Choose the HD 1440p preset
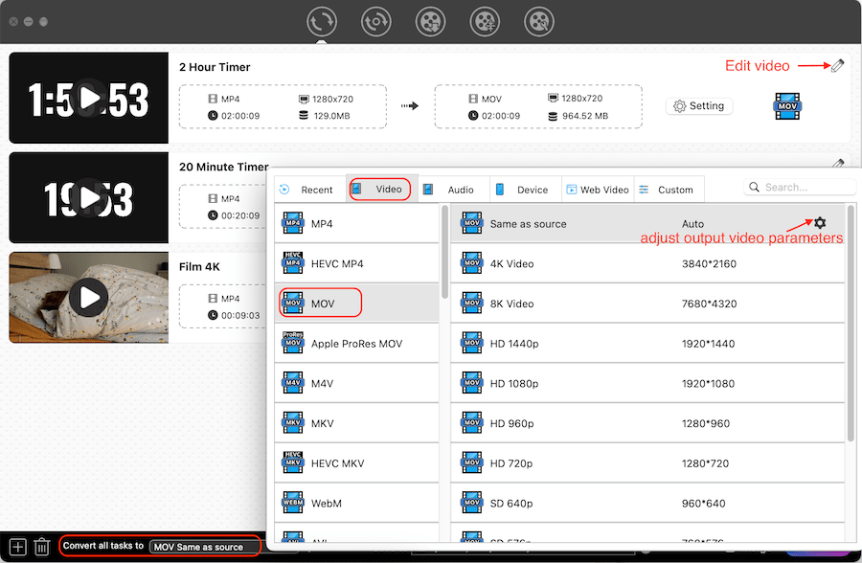The height and width of the screenshot is (563, 862). [x=647, y=344]
